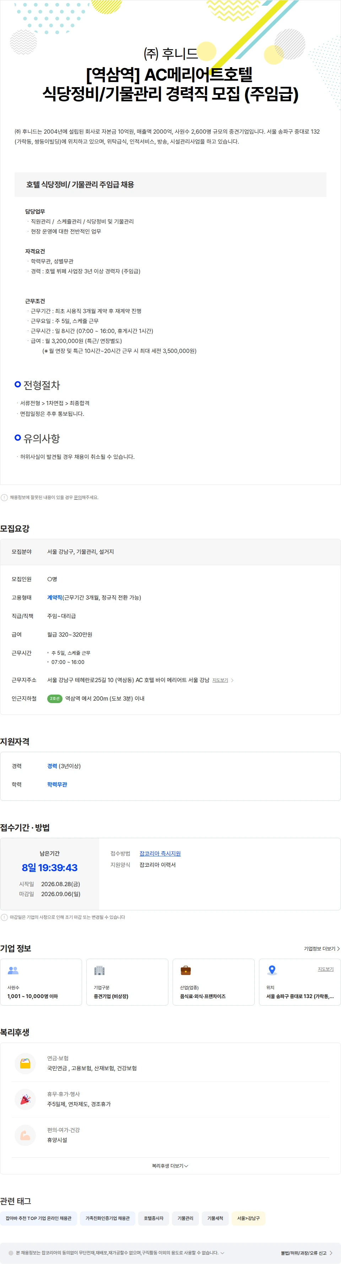Click the (주) 후니드 company name
The height and width of the screenshot is (1264, 341).
tap(170, 53)
